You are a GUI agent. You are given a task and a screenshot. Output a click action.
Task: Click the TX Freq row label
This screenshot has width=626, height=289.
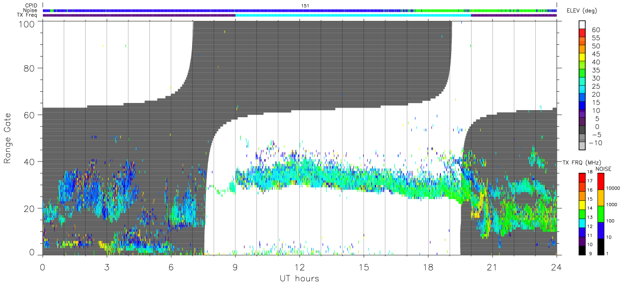point(28,15)
